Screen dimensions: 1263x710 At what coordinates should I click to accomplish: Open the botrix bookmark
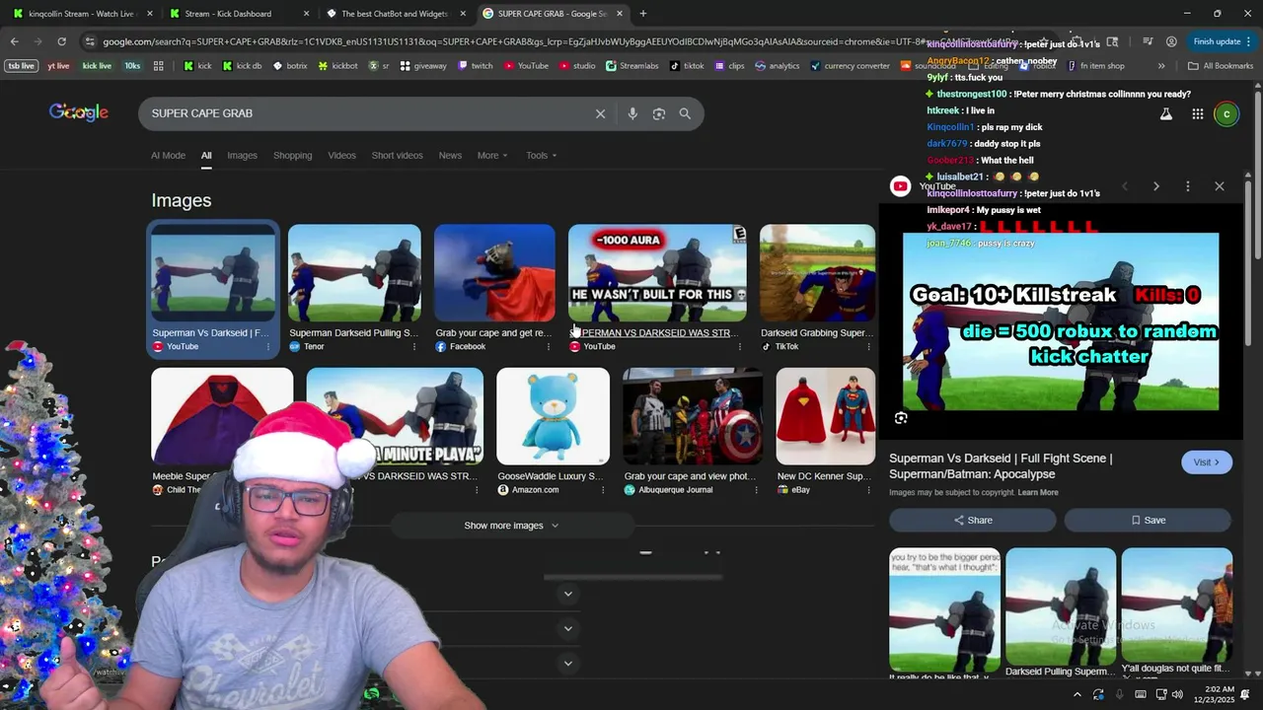tap(289, 66)
